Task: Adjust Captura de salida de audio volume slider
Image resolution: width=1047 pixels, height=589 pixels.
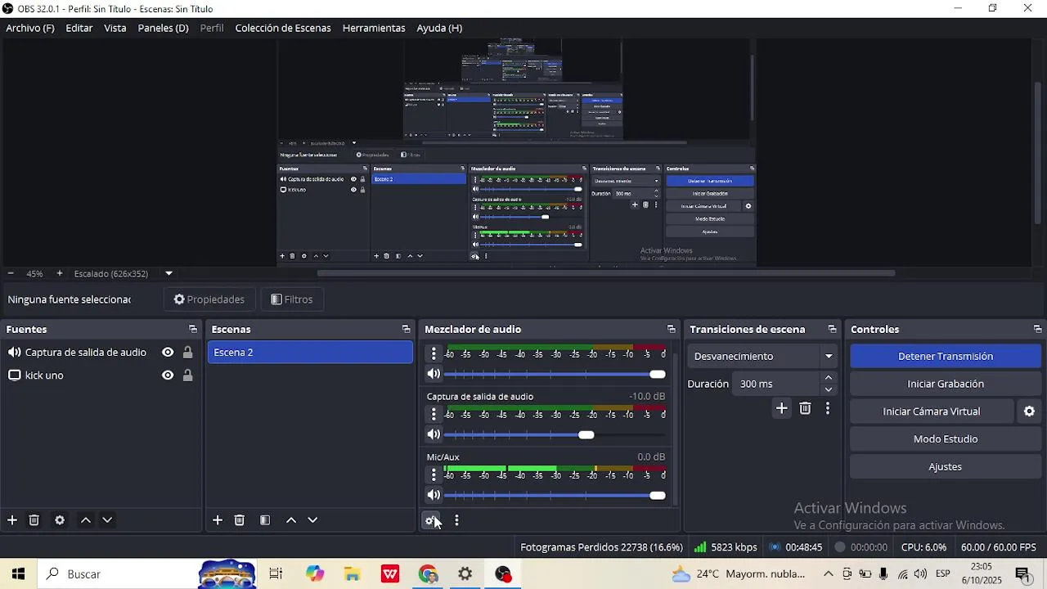Action: click(x=555, y=435)
